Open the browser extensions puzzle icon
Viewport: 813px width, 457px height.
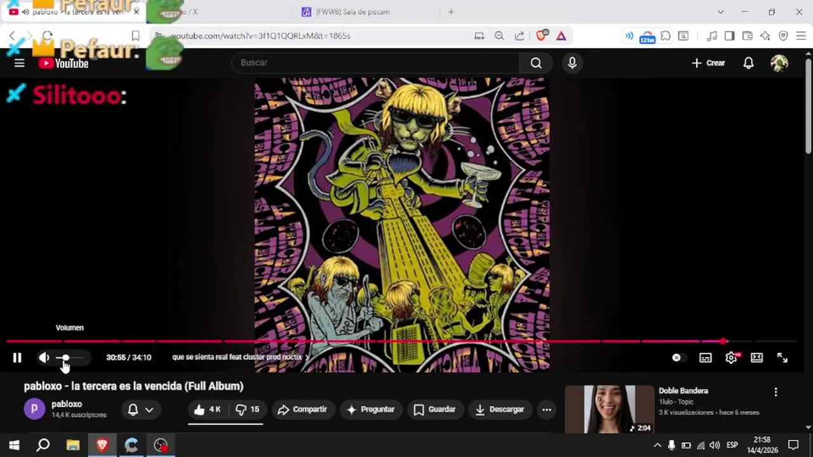pos(666,36)
